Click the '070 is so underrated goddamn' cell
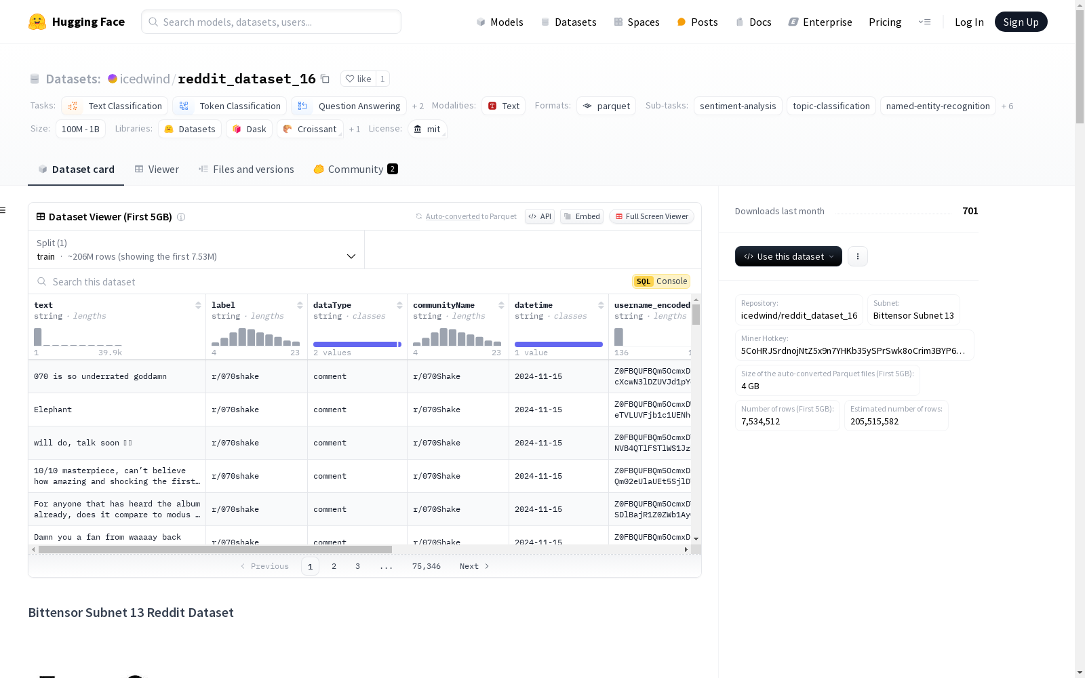This screenshot has width=1085, height=678. [x=117, y=376]
